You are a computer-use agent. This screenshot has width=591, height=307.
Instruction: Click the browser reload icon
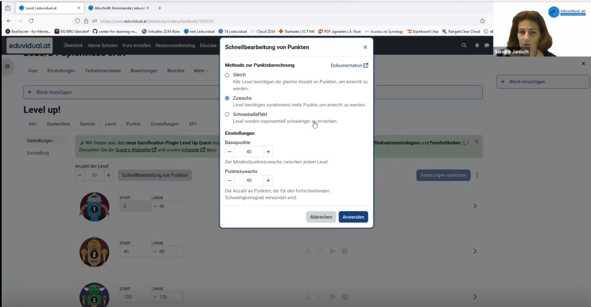(31, 21)
